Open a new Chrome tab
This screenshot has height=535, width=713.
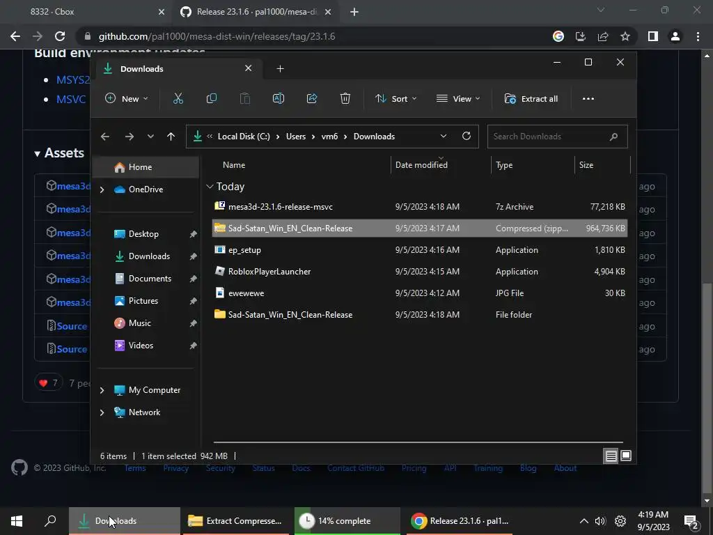(x=354, y=13)
